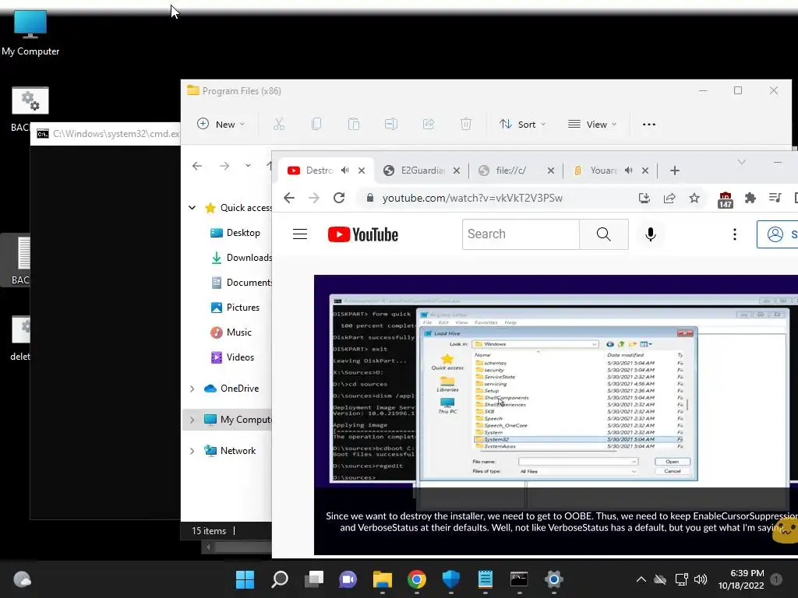Open Windows Start button

click(245, 579)
